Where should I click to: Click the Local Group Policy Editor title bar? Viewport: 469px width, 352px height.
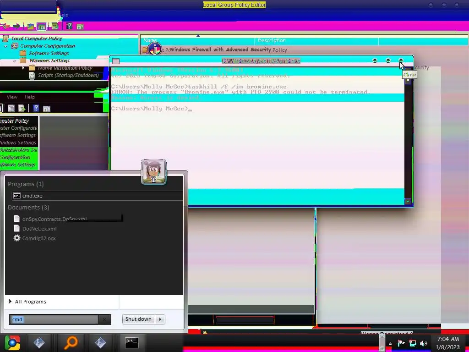coord(234,5)
